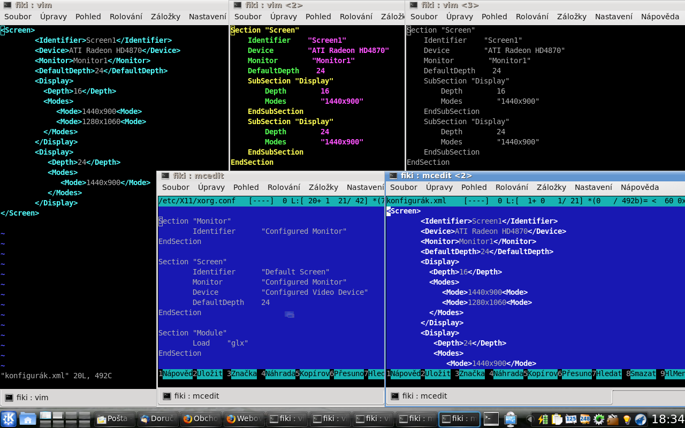This screenshot has width=685, height=428.
Task: Open Pohled menu in the vim <2> window
Action: click(x=318, y=17)
